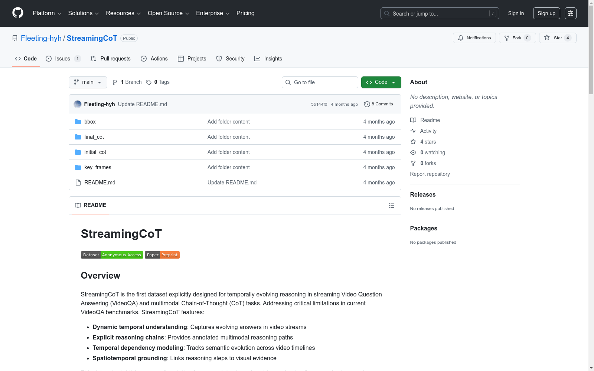
Task: Click the README.md file icon
Action: tap(78, 183)
